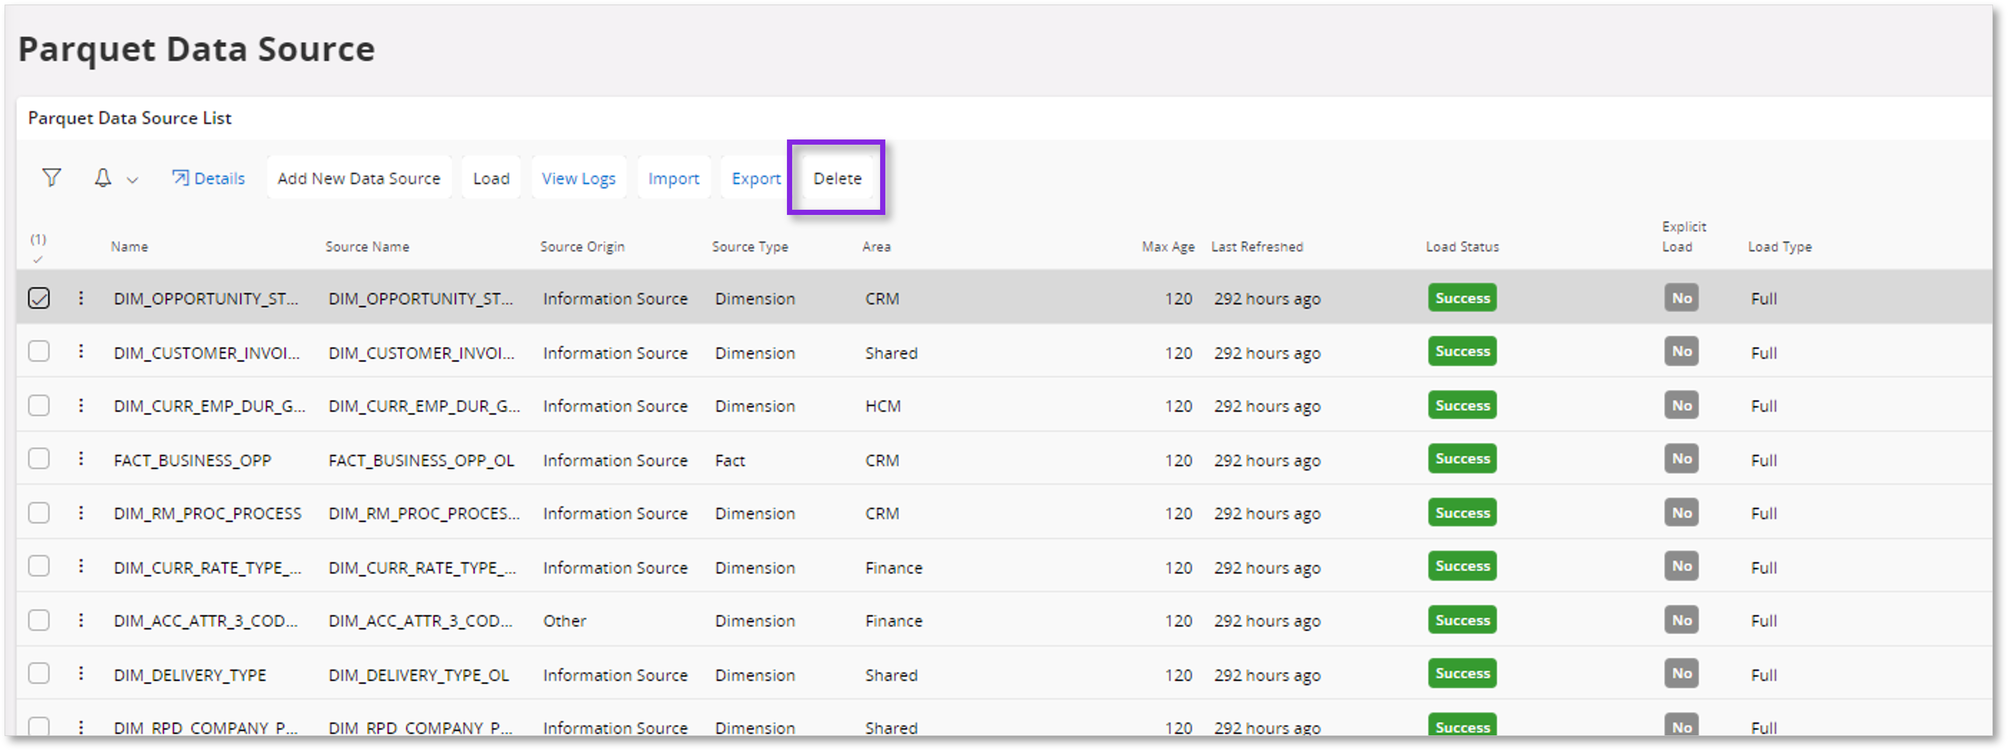Image resolution: width=2008 pixels, height=751 pixels.
Task: Check the FACT_BUSINESS_OPP checkbox
Action: (39, 459)
